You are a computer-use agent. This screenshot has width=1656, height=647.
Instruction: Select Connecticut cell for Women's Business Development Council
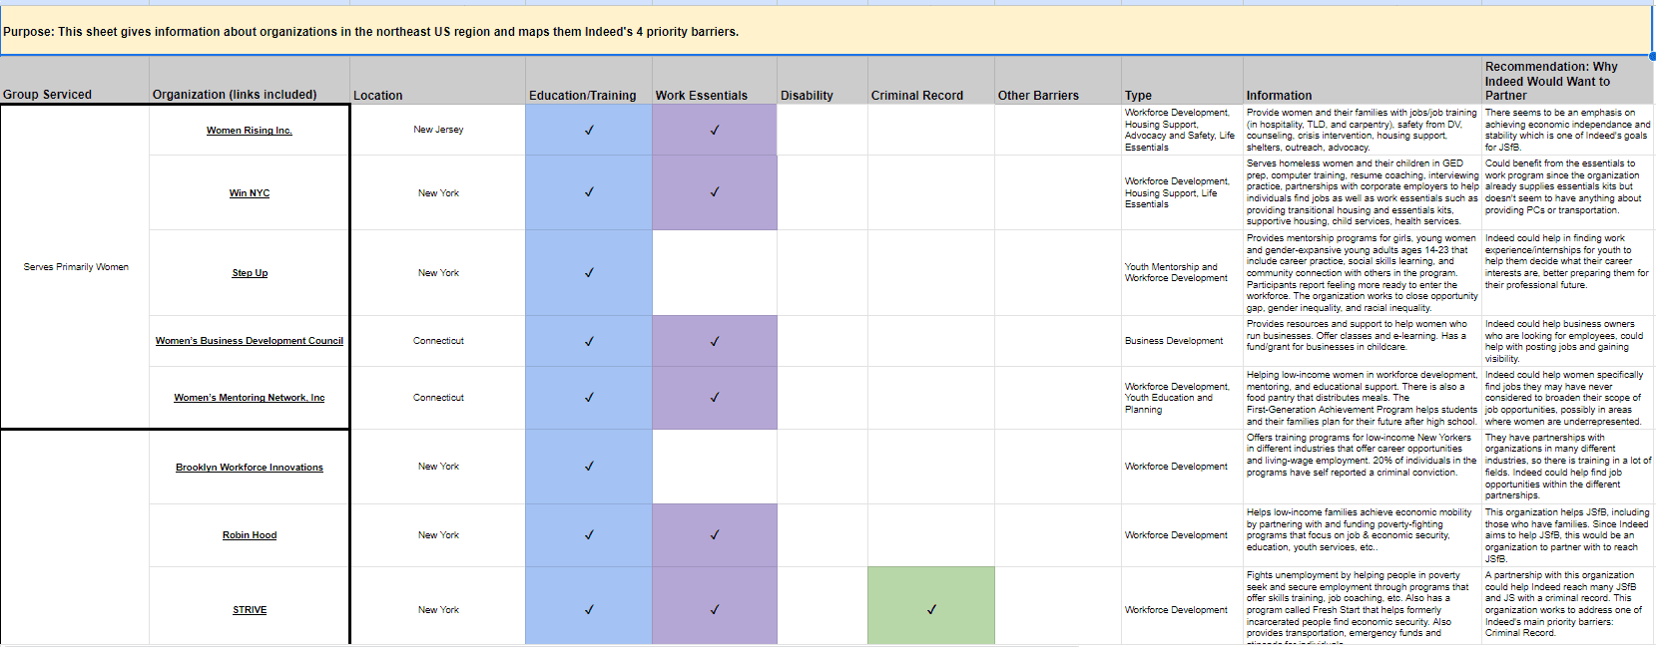coord(437,341)
